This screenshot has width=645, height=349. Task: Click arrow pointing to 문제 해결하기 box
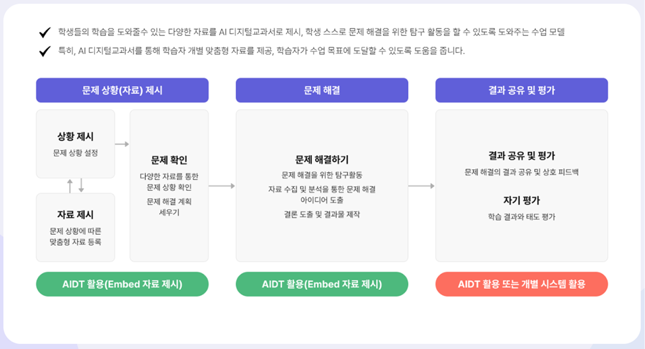222,186
